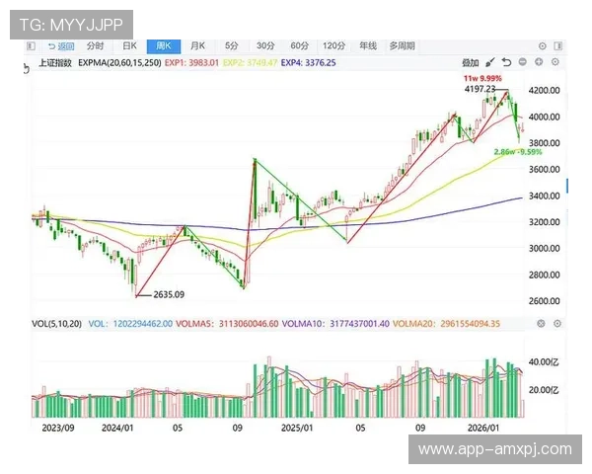Image resolution: width=592 pixels, height=474 pixels.
Task: Click the VOLMA10 value readout
Action: click(335, 324)
